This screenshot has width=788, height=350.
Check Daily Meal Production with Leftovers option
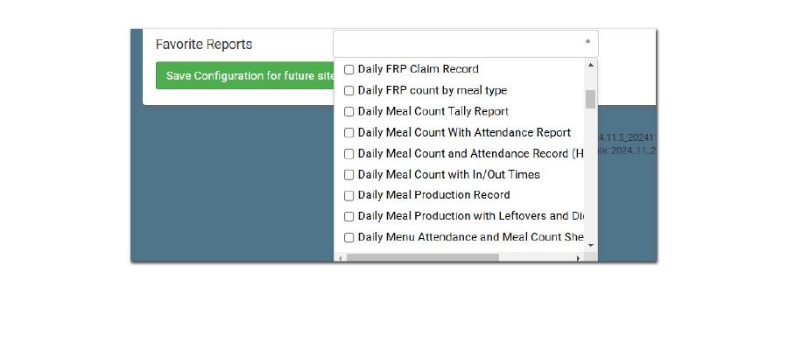348,216
